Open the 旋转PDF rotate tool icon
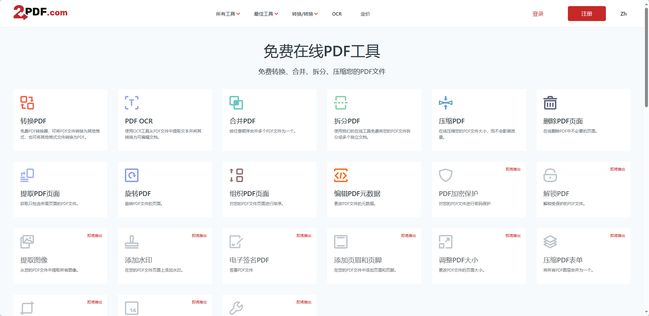649x316 pixels. click(131, 175)
